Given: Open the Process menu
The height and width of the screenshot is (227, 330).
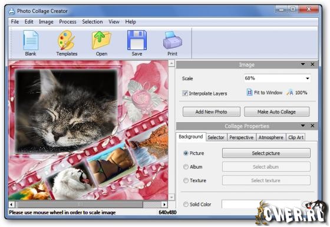Looking at the screenshot, I should click(68, 22).
